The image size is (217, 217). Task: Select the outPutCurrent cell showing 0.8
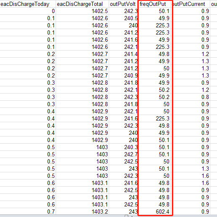[x=190, y=97]
